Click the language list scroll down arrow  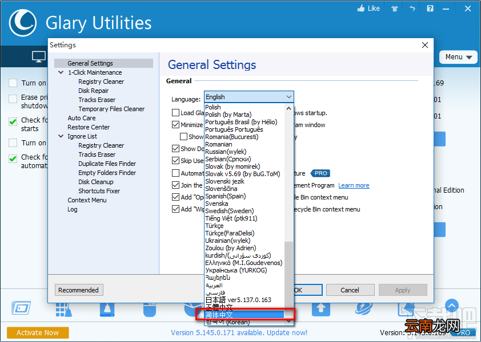click(288, 322)
